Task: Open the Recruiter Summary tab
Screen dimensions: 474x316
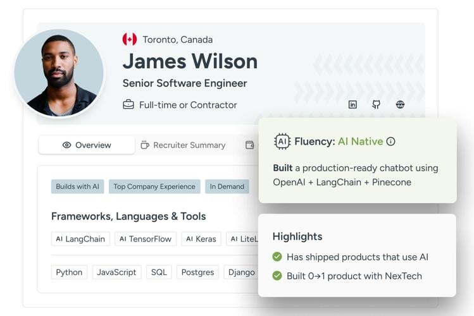Action: point(183,145)
